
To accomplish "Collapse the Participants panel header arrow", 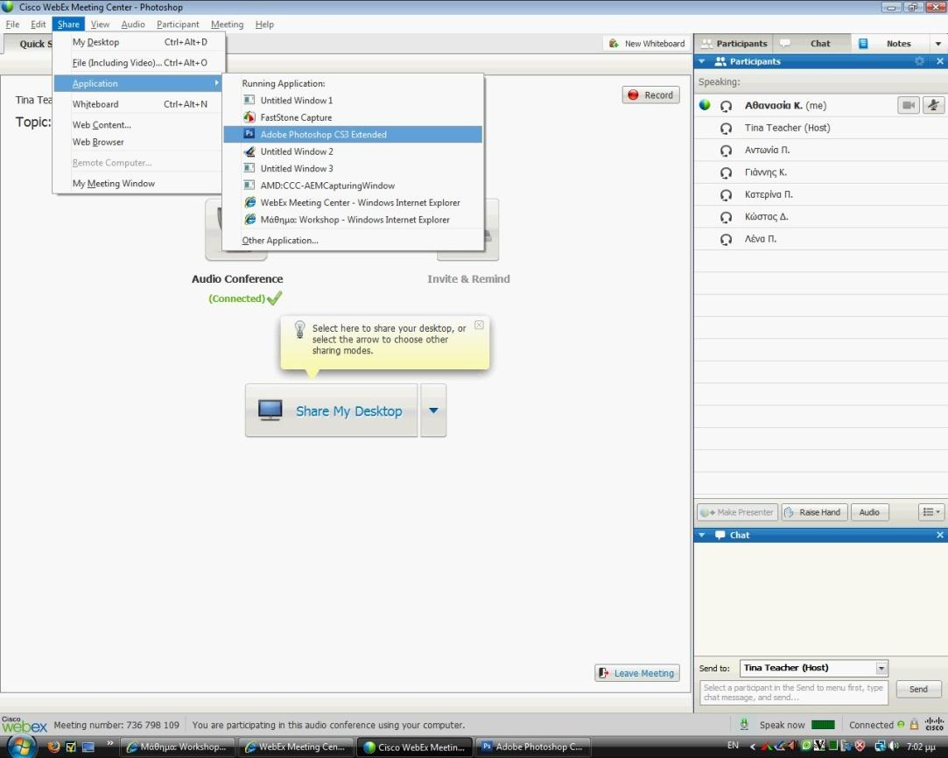I will (702, 61).
